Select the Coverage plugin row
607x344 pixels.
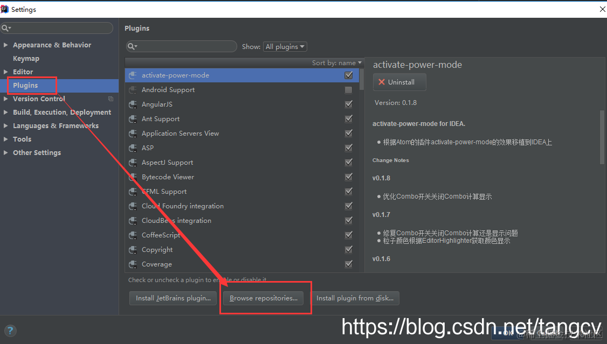[x=242, y=264]
